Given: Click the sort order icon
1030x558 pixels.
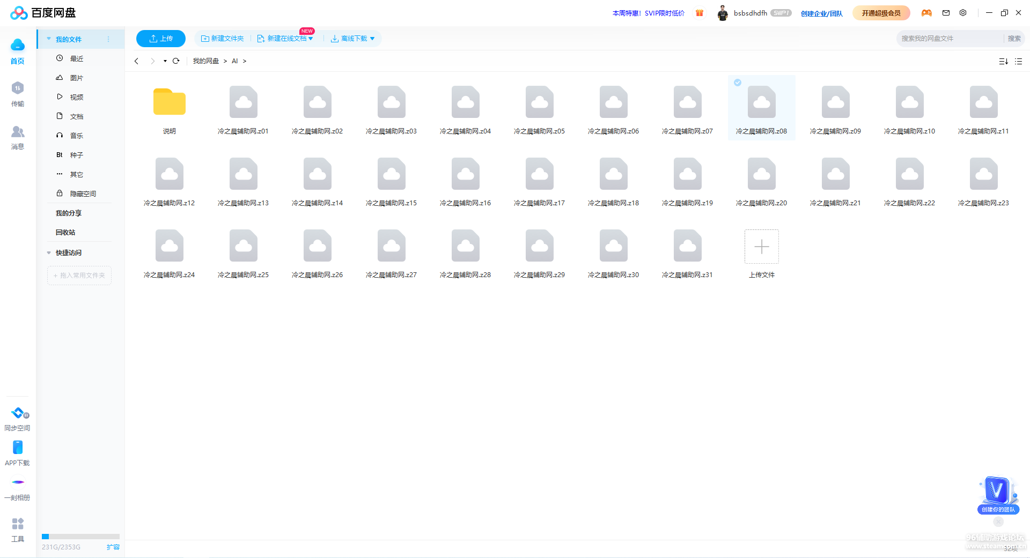Looking at the screenshot, I should (1003, 62).
